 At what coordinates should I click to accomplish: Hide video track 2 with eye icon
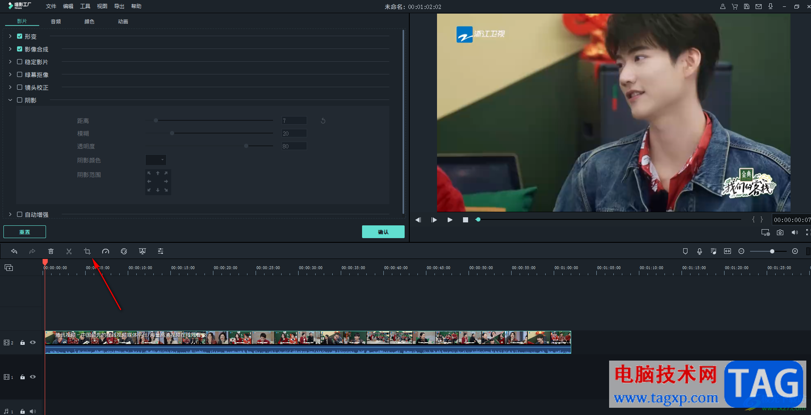(x=33, y=342)
